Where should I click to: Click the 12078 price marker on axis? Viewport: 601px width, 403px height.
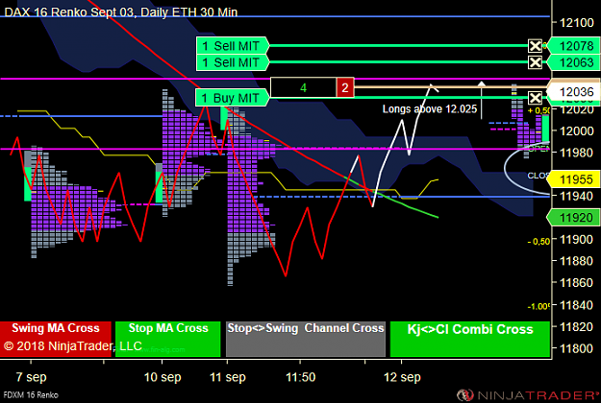(574, 46)
